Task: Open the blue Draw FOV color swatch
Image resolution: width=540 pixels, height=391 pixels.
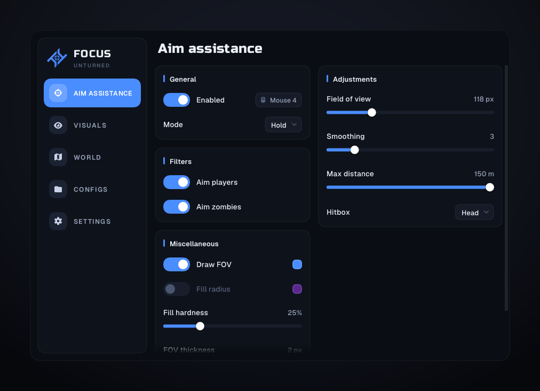Action: [297, 264]
